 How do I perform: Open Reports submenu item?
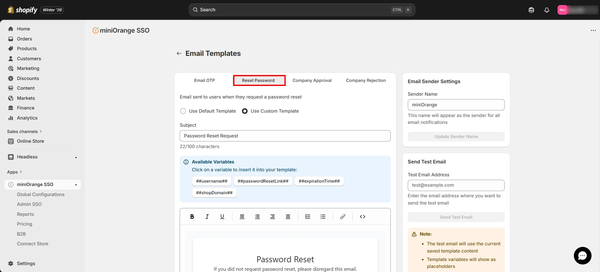coord(25,214)
